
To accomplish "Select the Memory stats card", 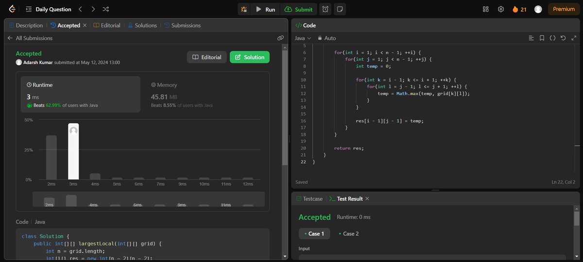I will coord(204,95).
